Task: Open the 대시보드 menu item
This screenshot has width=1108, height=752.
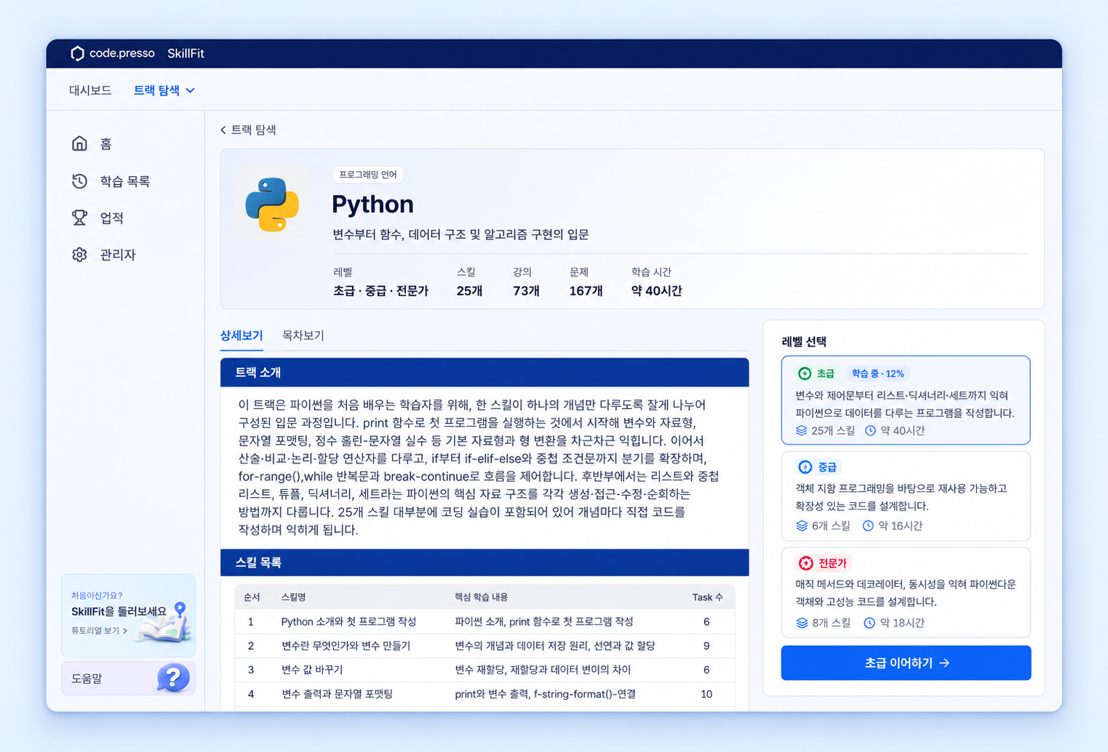Action: (90, 90)
